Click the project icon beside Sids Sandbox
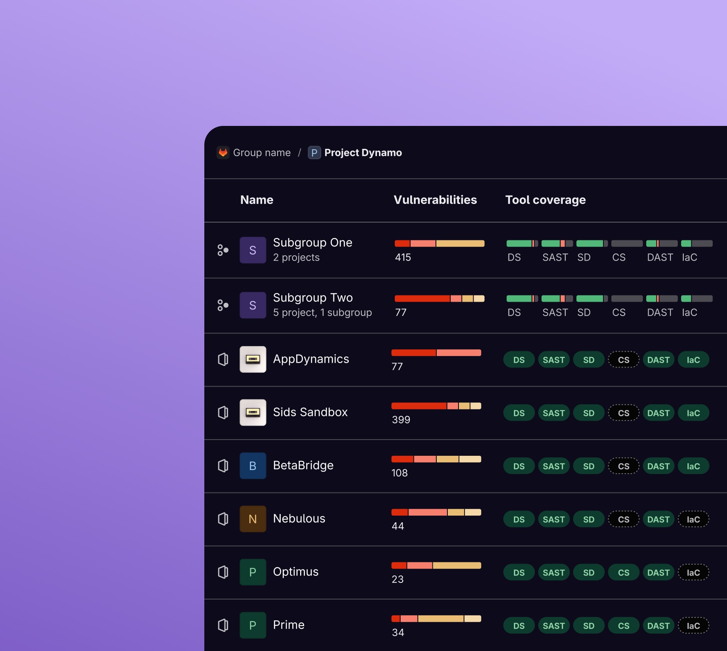This screenshot has width=727, height=651. tap(223, 412)
